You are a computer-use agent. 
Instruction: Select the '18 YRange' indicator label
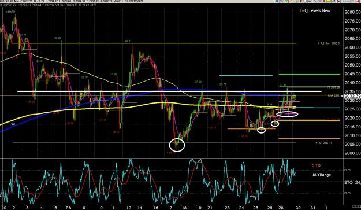coord(321,175)
